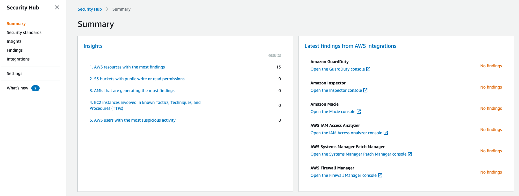Viewport: 519px width, 196px height.
Task: Click the AWS Systems Manager Patch Manager name
Action: pyautogui.click(x=348, y=147)
